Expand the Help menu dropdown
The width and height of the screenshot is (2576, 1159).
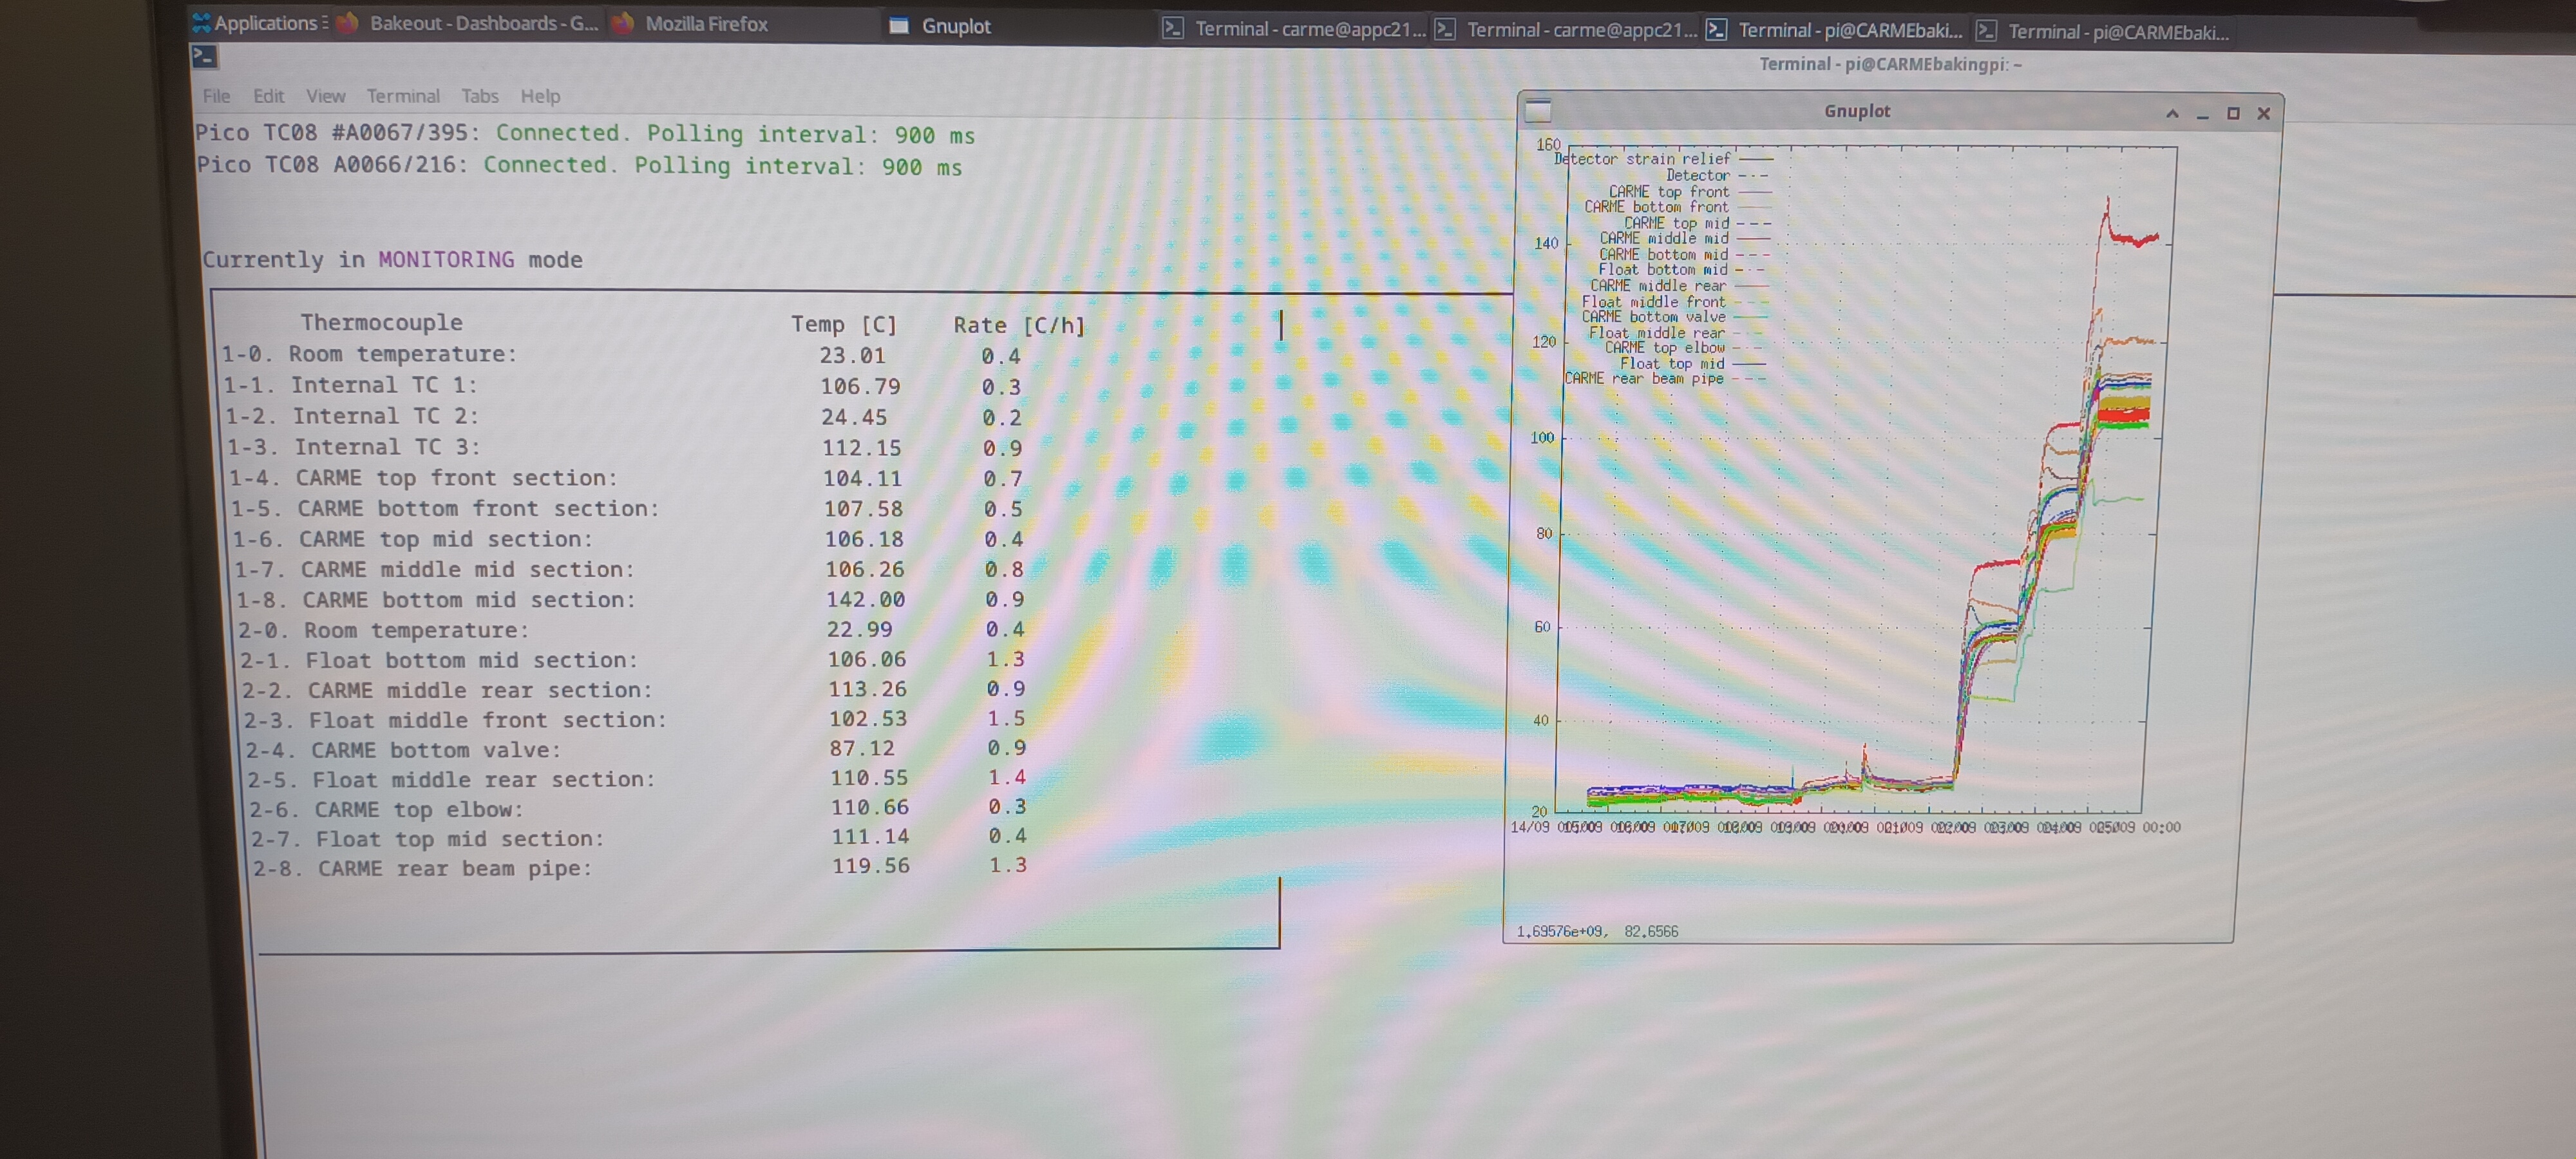tap(540, 96)
